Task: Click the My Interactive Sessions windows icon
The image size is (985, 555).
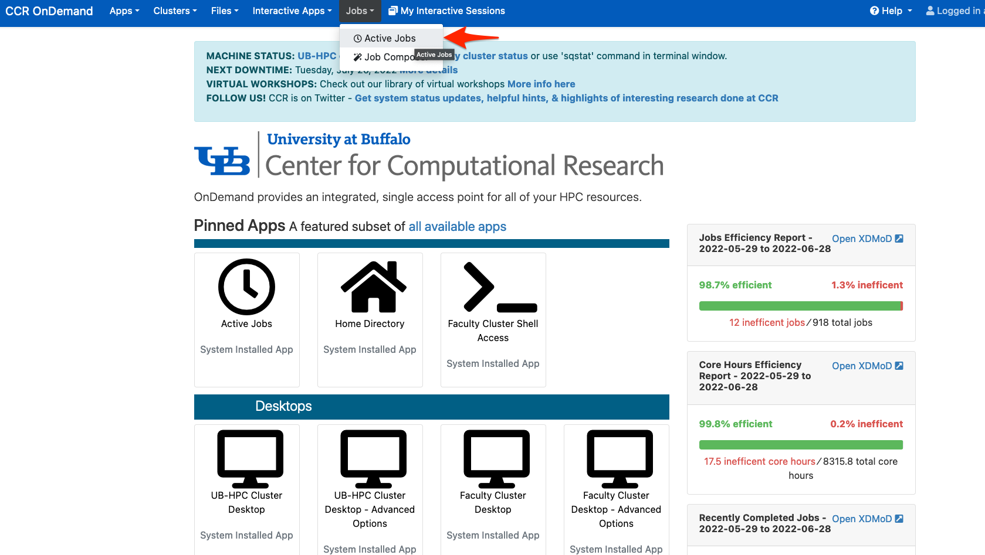Action: 393,11
